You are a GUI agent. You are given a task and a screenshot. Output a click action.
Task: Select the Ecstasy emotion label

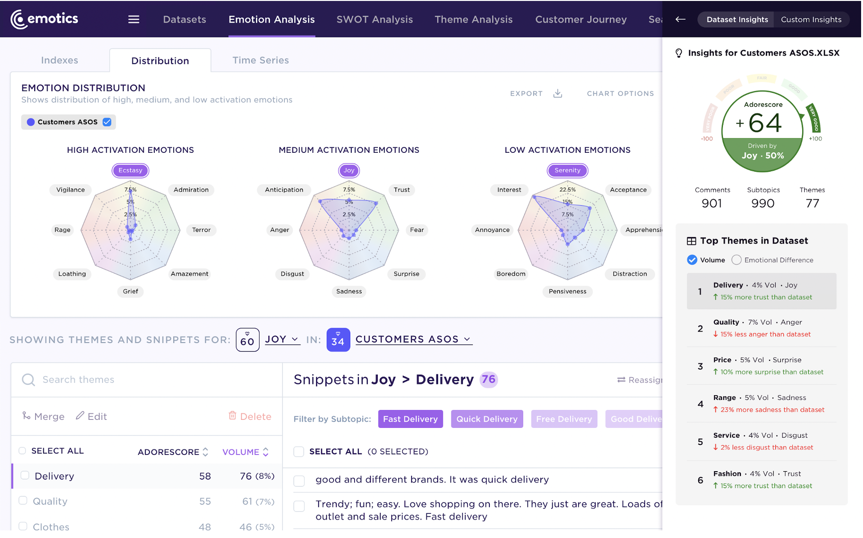[x=131, y=170]
